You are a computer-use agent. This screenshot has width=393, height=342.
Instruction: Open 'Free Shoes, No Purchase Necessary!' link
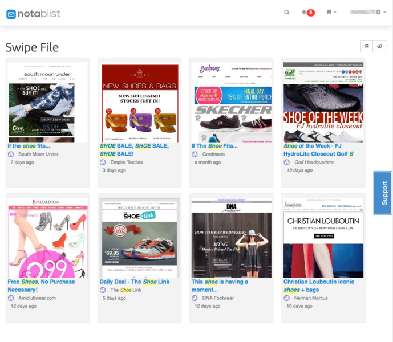[42, 286]
